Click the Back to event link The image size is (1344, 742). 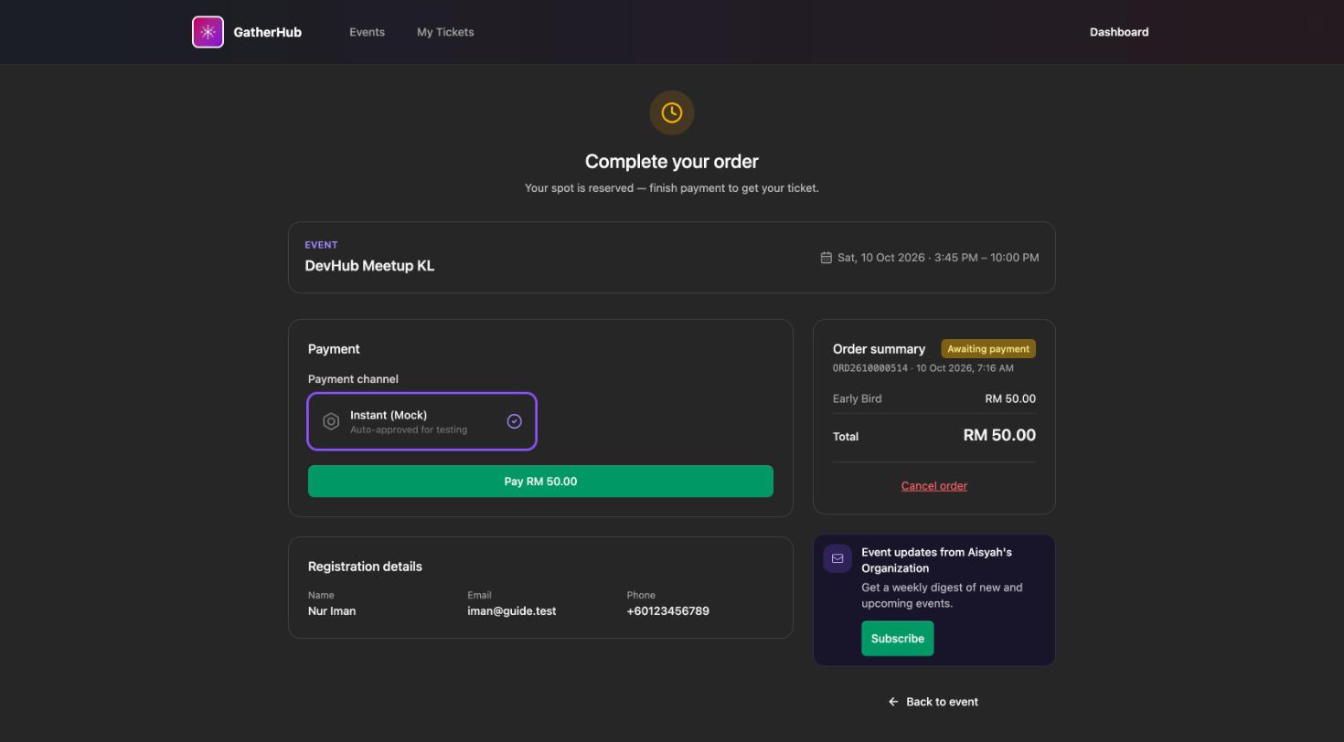click(942, 702)
